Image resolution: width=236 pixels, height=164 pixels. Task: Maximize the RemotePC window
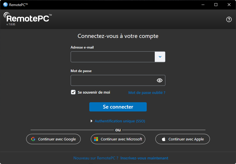pyautogui.click(x=216, y=5)
